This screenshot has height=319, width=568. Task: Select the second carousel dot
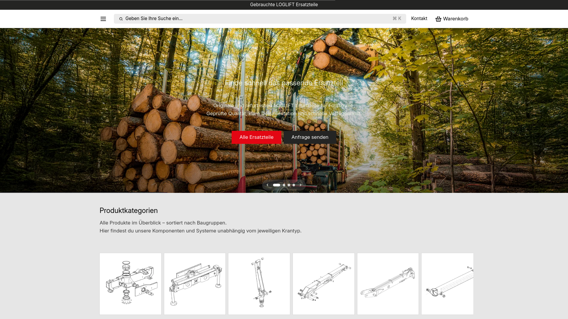(284, 185)
